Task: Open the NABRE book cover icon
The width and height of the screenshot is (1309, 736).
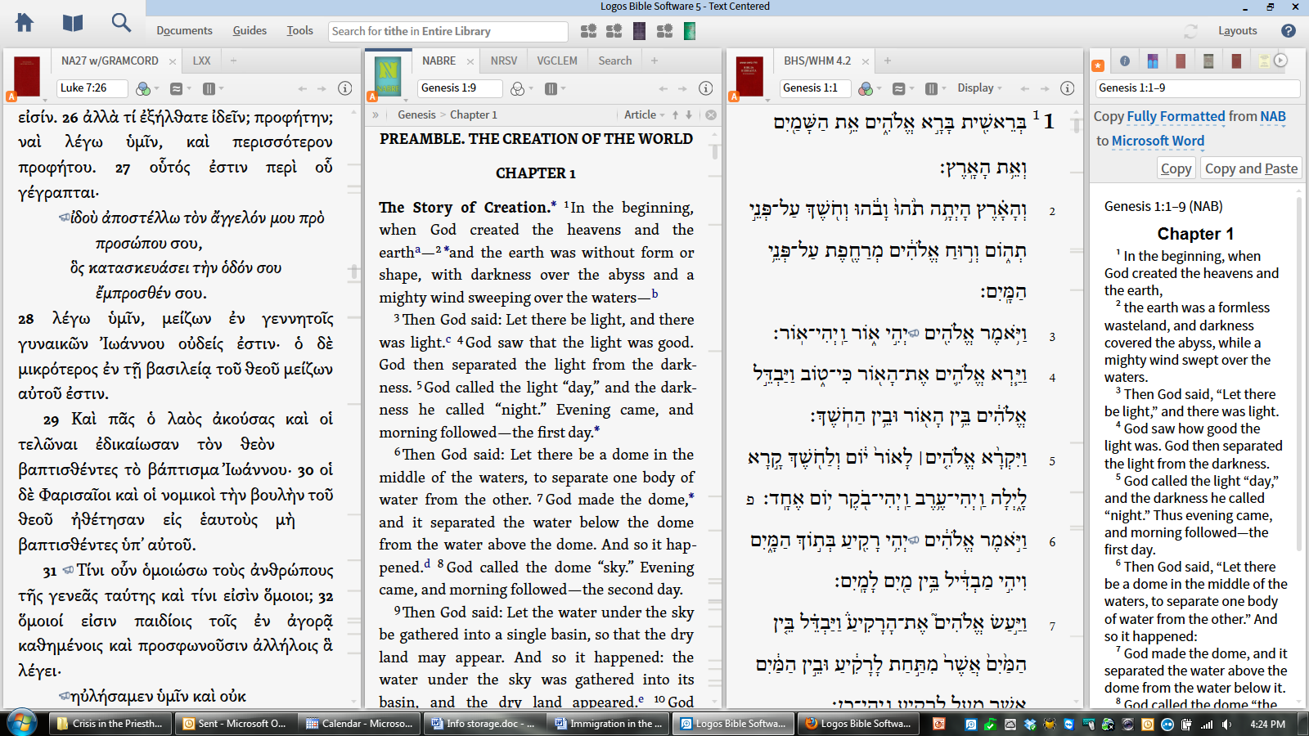Action: pos(388,76)
